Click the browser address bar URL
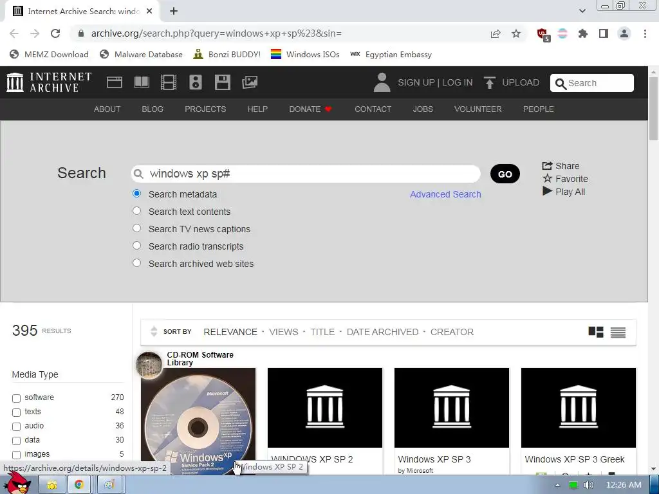659x494 pixels. pos(216,33)
